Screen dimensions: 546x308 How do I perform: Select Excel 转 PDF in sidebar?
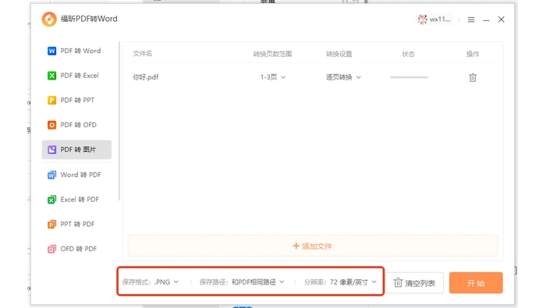coord(76,200)
